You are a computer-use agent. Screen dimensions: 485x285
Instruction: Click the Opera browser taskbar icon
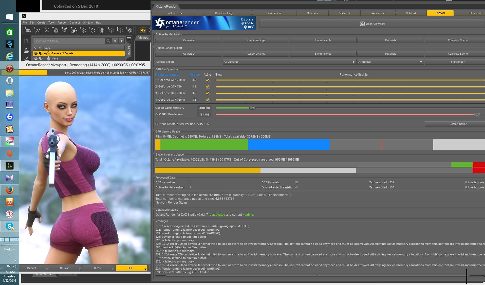9,81
